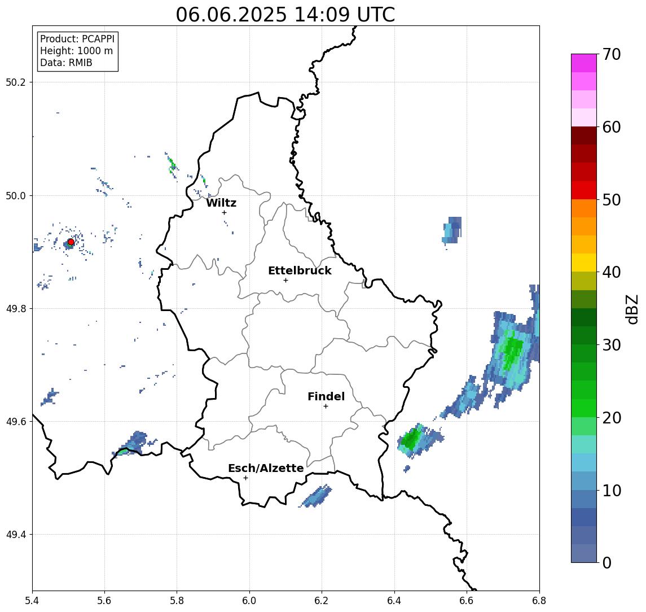The image size is (646, 612).
Task: Click the blue radar echo south of Findel border
Action: [316, 496]
